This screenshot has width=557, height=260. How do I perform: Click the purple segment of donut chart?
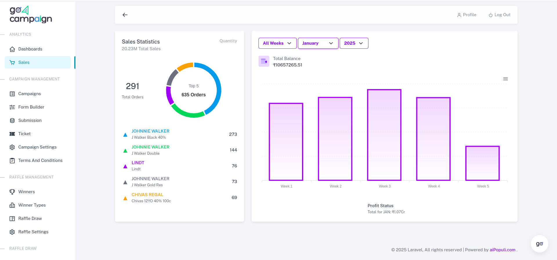click(169, 95)
